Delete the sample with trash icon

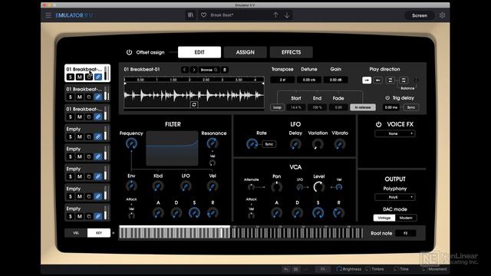click(225, 70)
